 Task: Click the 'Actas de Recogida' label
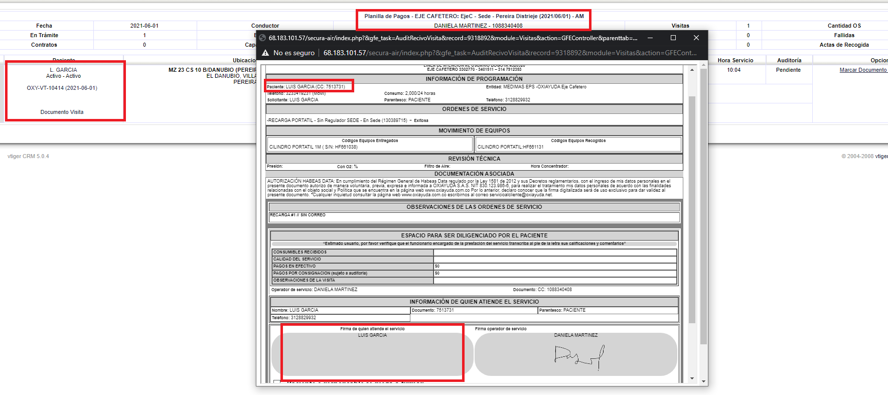(844, 45)
